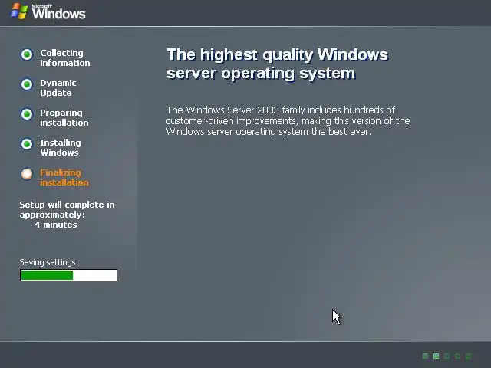The height and width of the screenshot is (368, 491).
Task: Click the Installing Windows green circle
Action: click(x=27, y=144)
